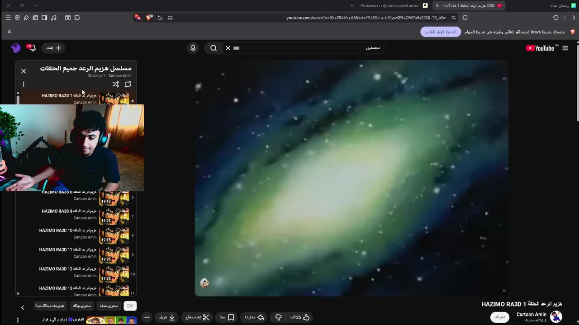
Task: Close the playlist panel
Action: tap(24, 71)
